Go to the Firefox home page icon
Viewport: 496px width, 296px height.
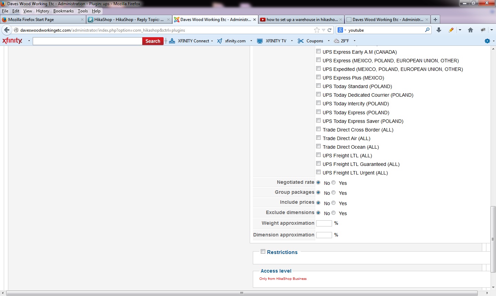tap(471, 30)
